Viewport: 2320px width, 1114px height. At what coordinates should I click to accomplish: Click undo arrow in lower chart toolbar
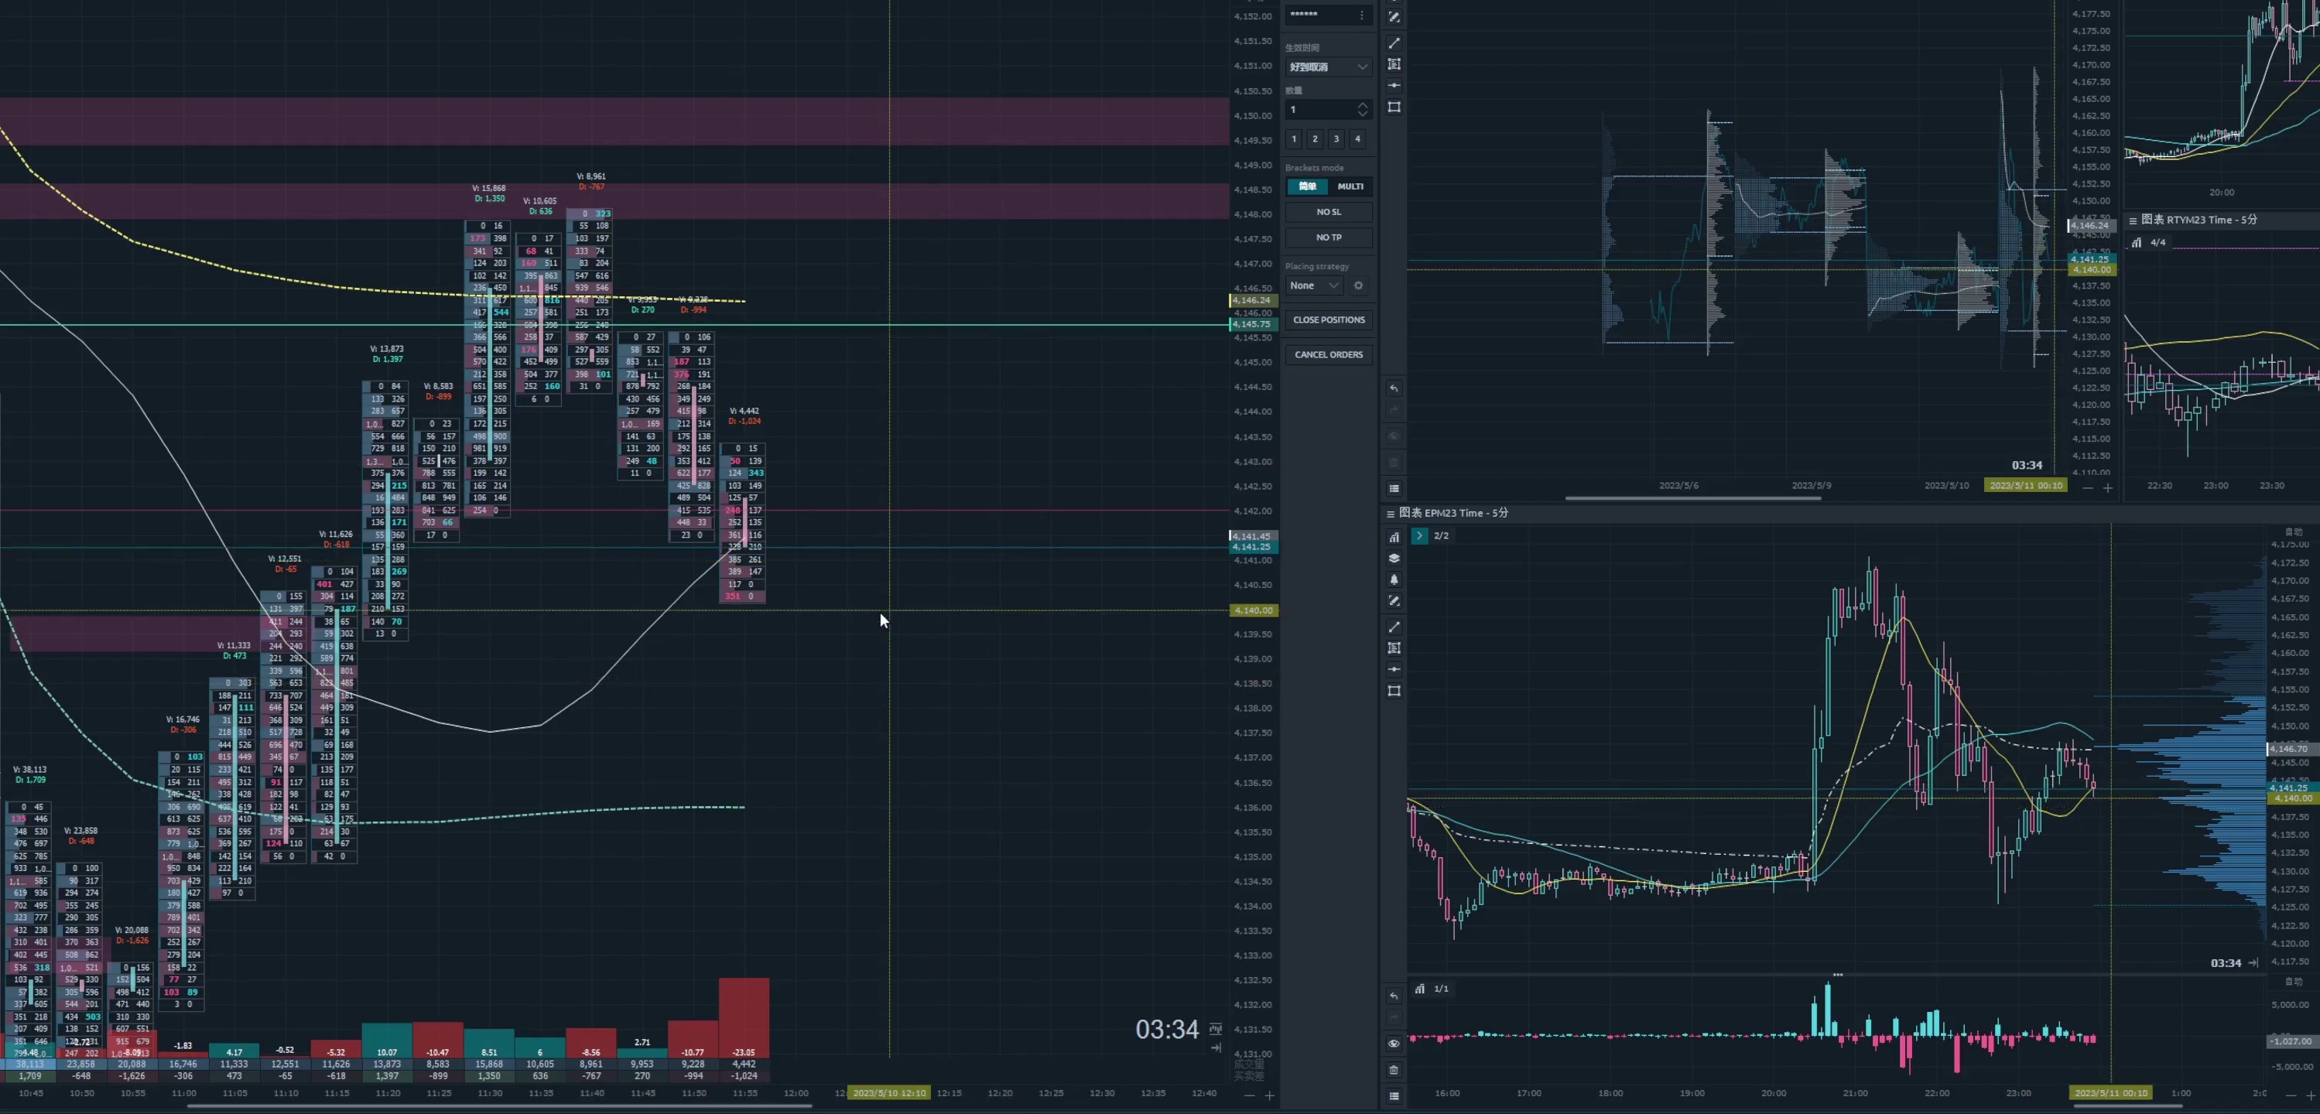click(x=1394, y=996)
